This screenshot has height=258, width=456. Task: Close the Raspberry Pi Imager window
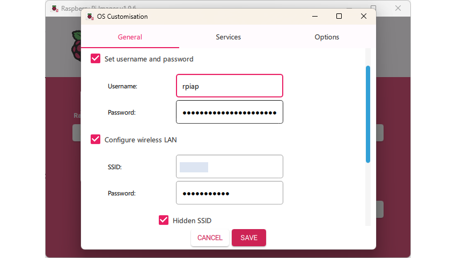coord(398,8)
